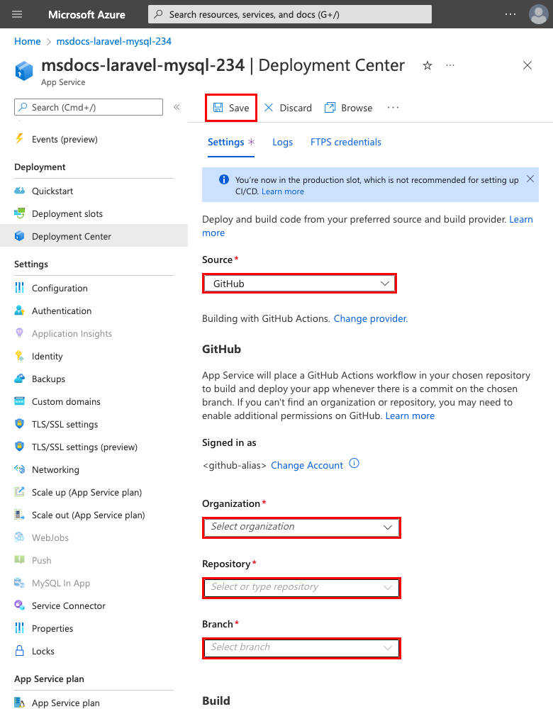Switch to the FTPS credentials tab
553x709 pixels.
tap(345, 142)
